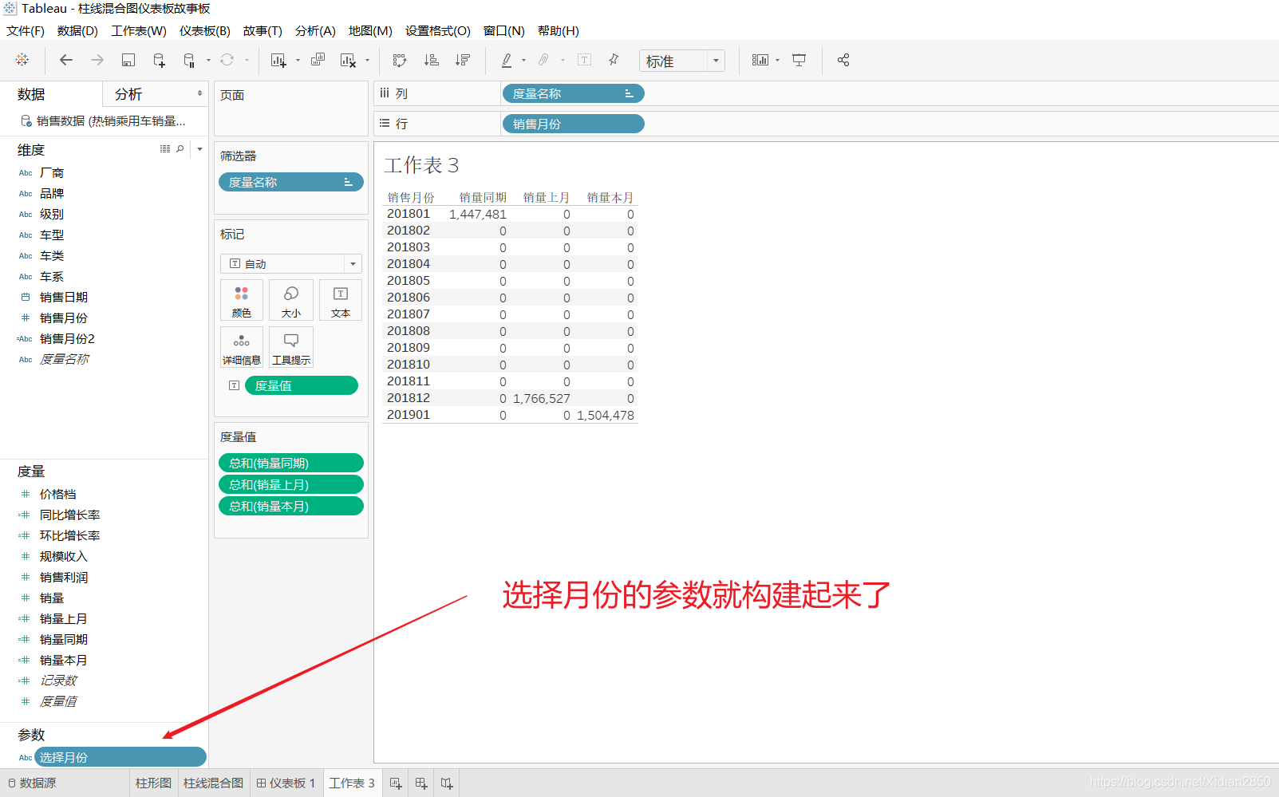
Task: Click the Color mark card
Action: pos(242,300)
